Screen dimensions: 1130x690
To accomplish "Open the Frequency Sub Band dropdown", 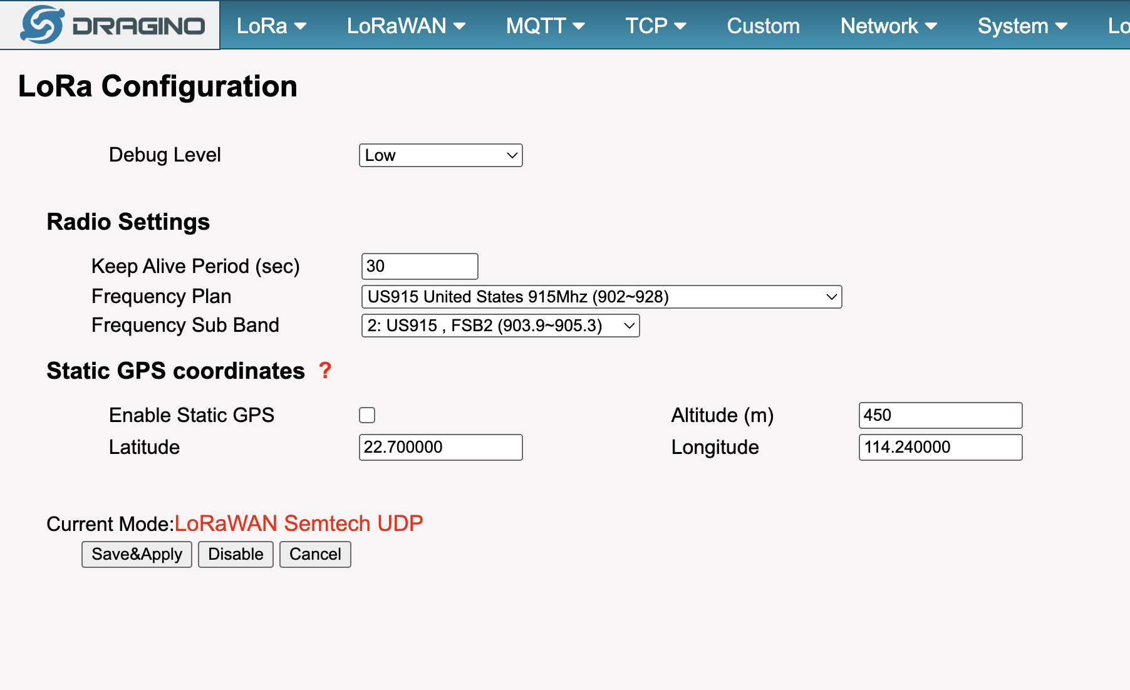I will pyautogui.click(x=500, y=326).
